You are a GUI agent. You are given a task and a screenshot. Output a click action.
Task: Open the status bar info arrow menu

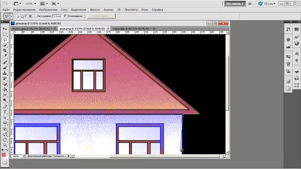point(69,156)
